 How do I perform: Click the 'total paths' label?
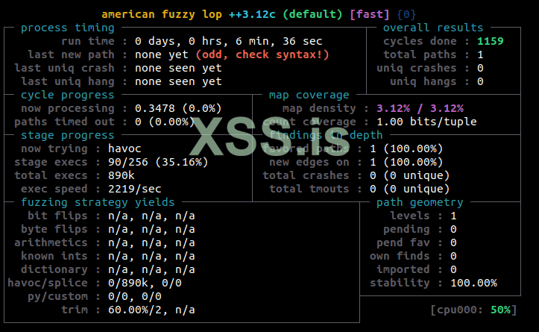pyautogui.click(x=420, y=54)
